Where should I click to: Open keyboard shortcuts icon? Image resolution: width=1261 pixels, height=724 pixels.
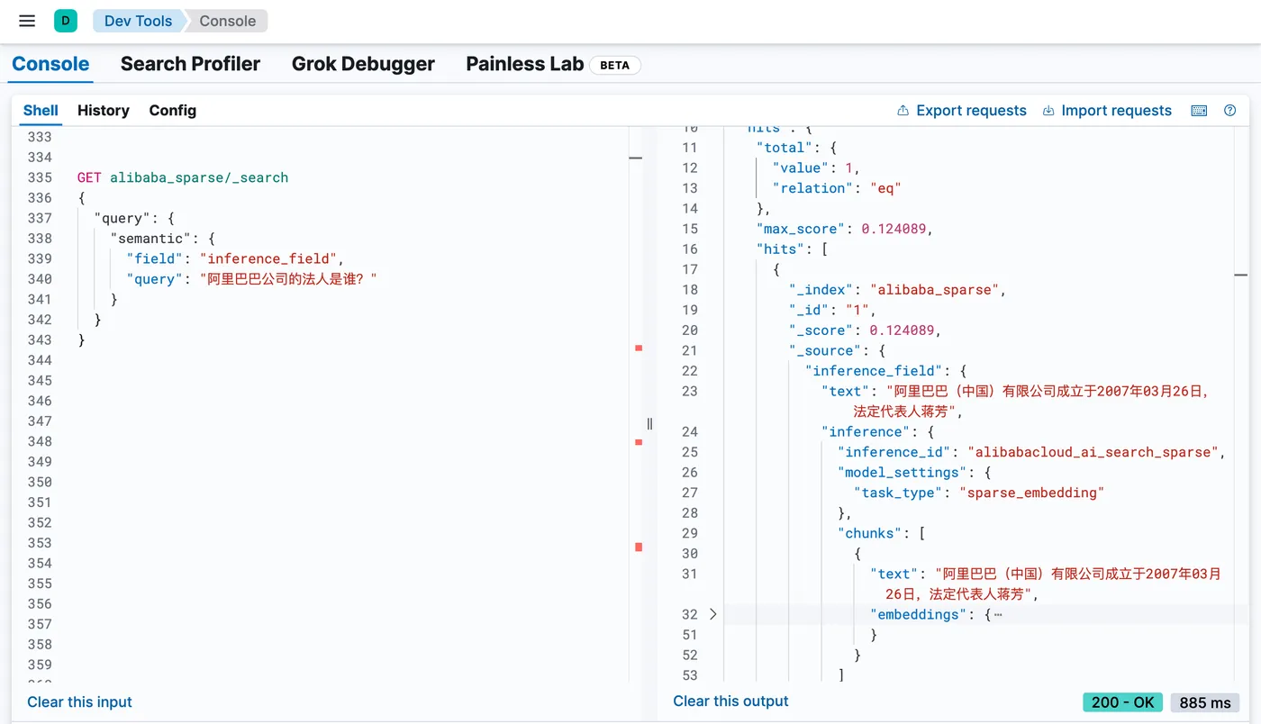click(1199, 111)
